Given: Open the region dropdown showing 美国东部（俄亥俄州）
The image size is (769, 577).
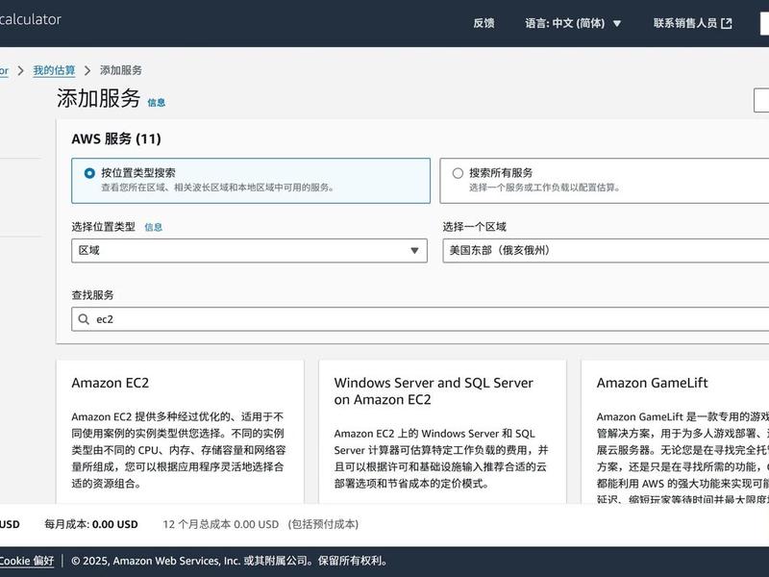Looking at the screenshot, I should click(x=606, y=251).
